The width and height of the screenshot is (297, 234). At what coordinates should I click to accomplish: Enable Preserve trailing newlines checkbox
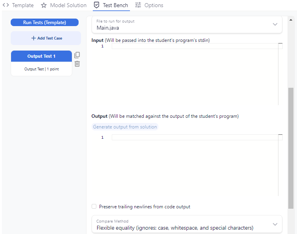point(94,206)
